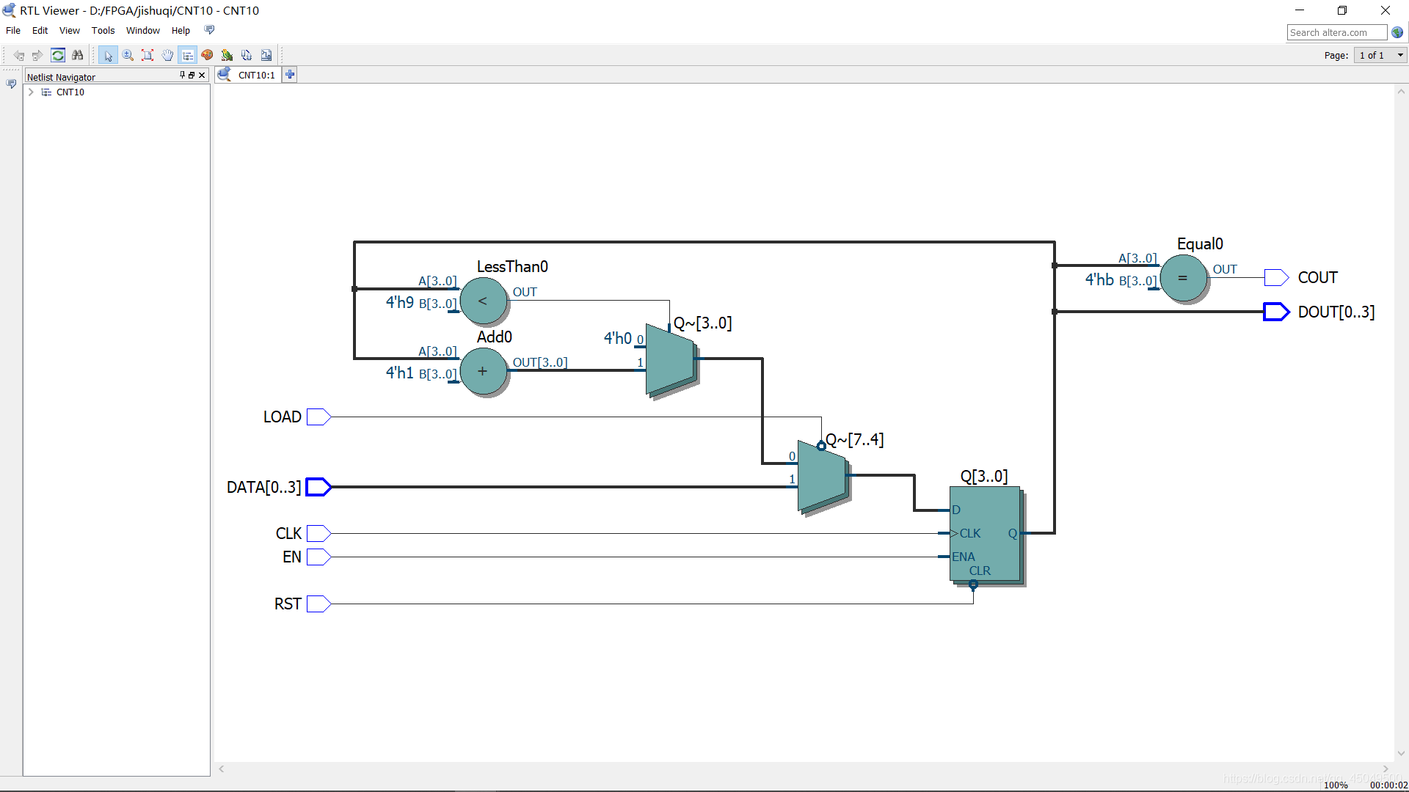This screenshot has height=792, width=1409.
Task: Click the 4'h1 constant label
Action: tap(400, 373)
